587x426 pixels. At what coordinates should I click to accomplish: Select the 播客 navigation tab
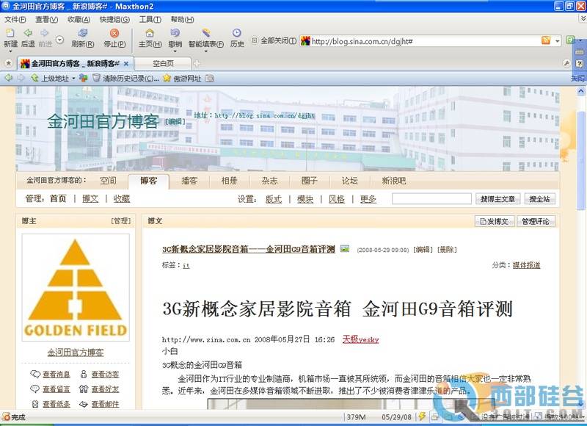click(189, 181)
